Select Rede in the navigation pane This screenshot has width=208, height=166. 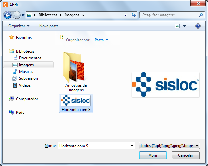20,113
